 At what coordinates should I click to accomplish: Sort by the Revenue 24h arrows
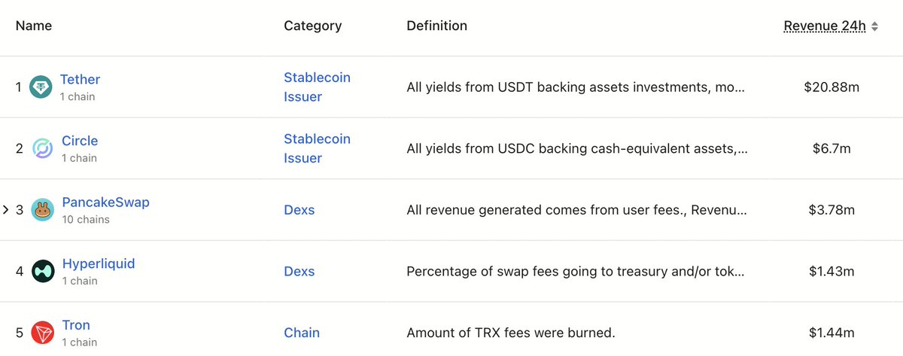874,26
